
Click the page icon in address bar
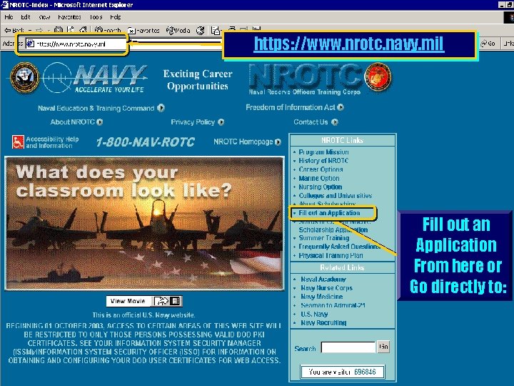pos(30,44)
